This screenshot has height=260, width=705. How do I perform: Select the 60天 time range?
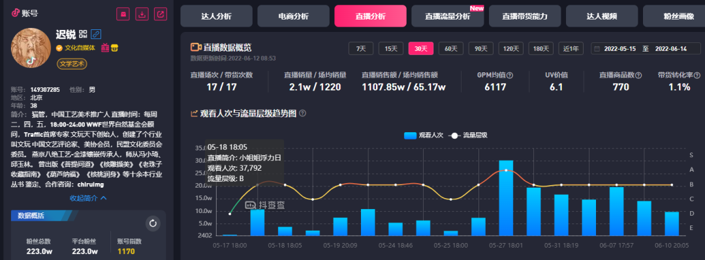click(x=451, y=48)
